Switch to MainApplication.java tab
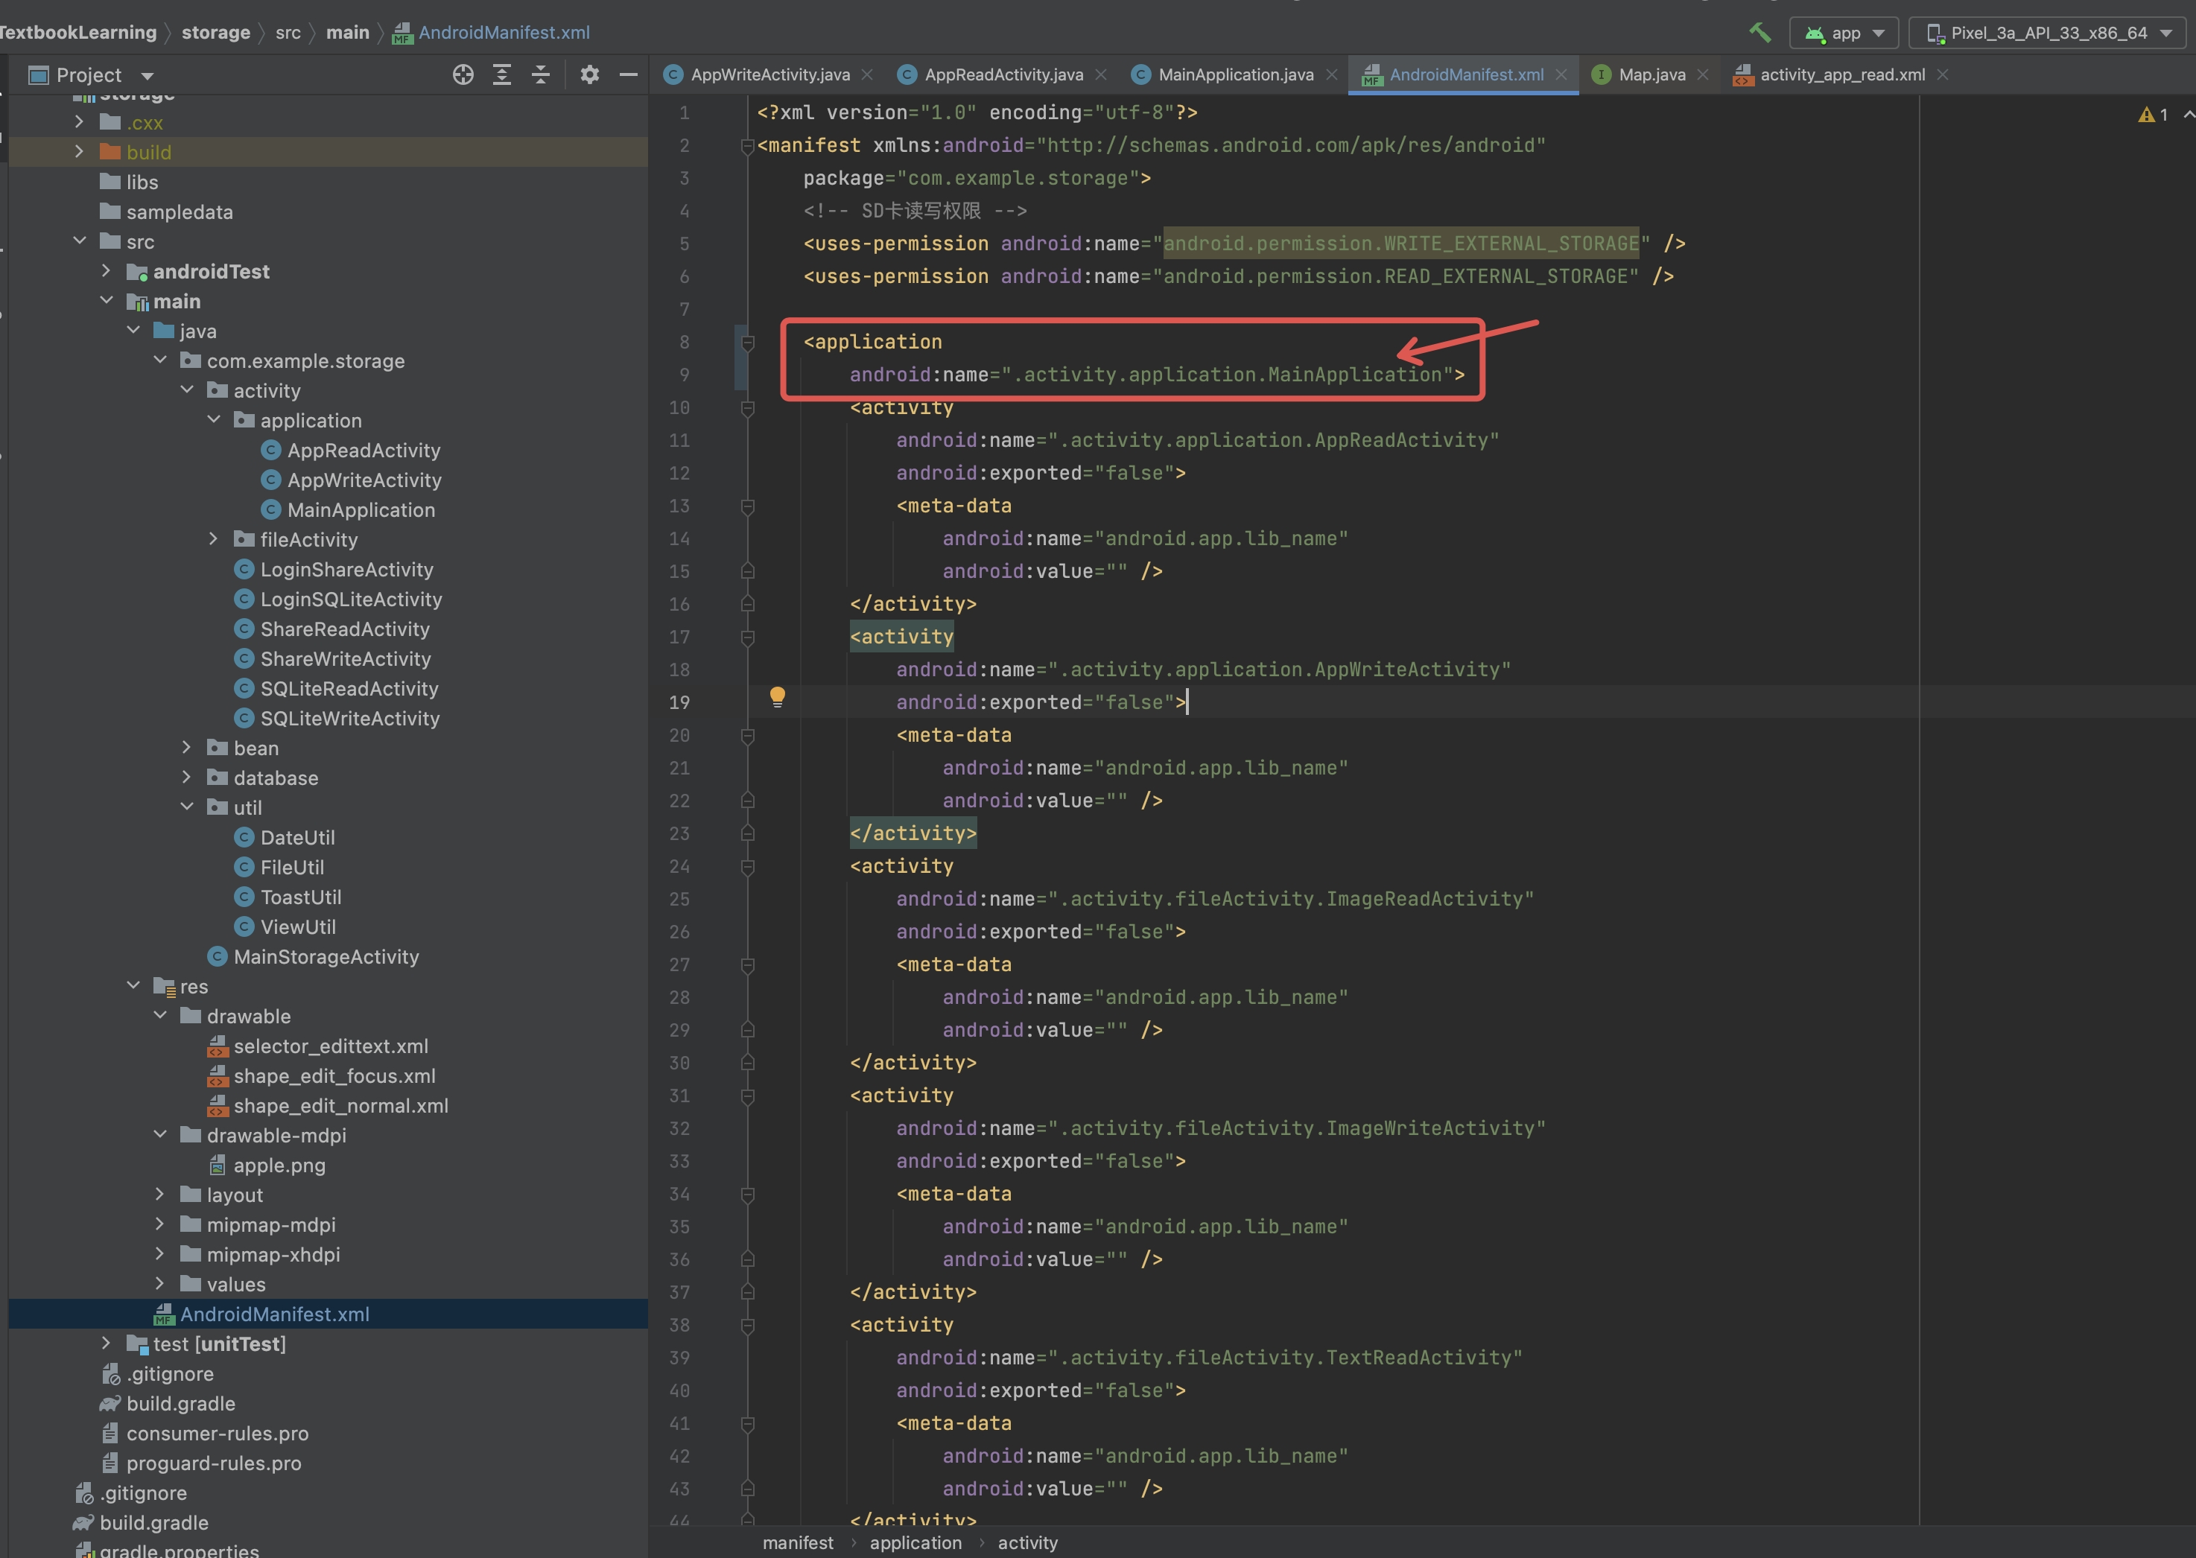Image resolution: width=2196 pixels, height=1558 pixels. coord(1235,74)
